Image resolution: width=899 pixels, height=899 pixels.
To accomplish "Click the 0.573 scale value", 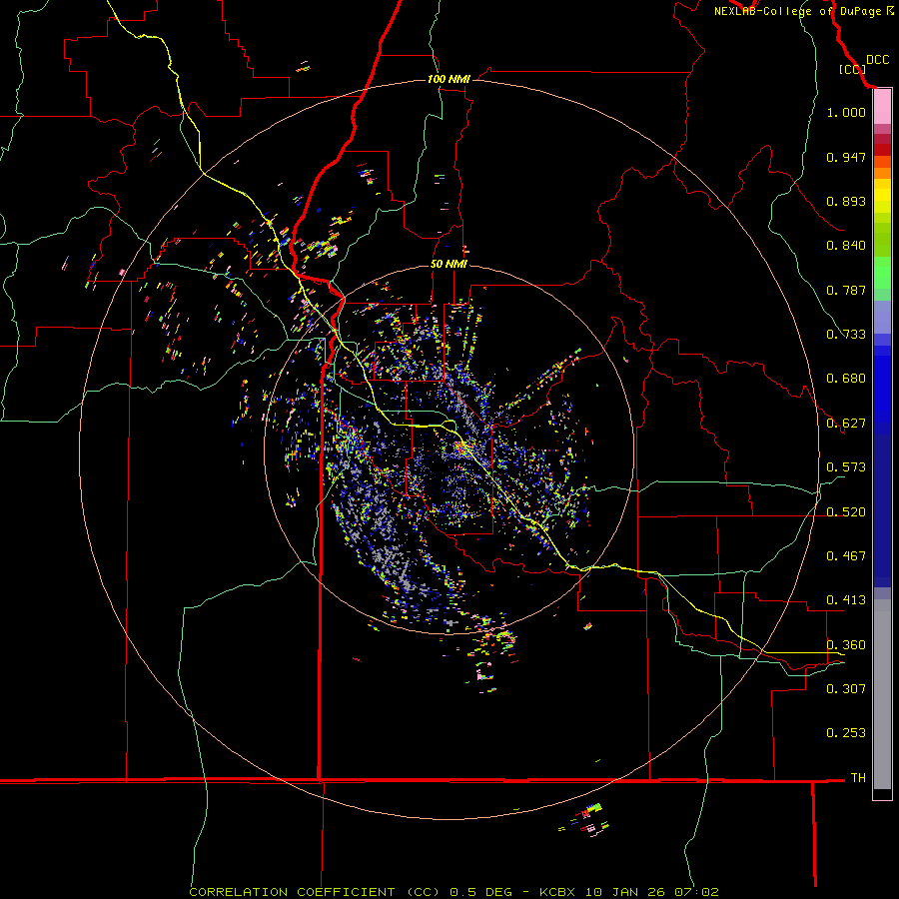I will (x=846, y=467).
